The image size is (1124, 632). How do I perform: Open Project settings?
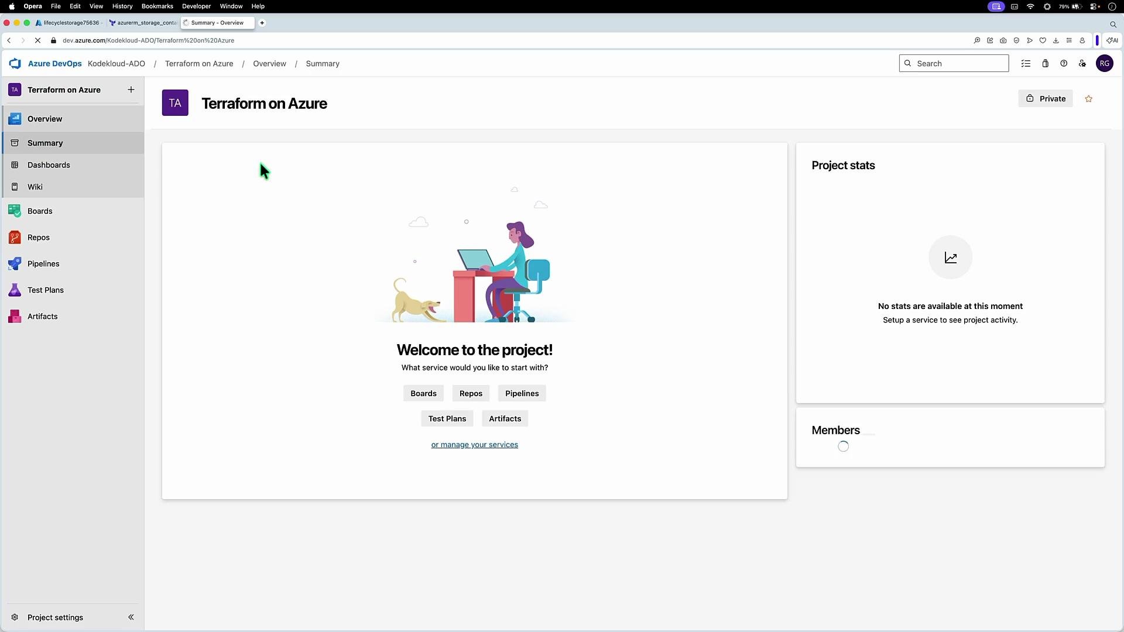(55, 617)
